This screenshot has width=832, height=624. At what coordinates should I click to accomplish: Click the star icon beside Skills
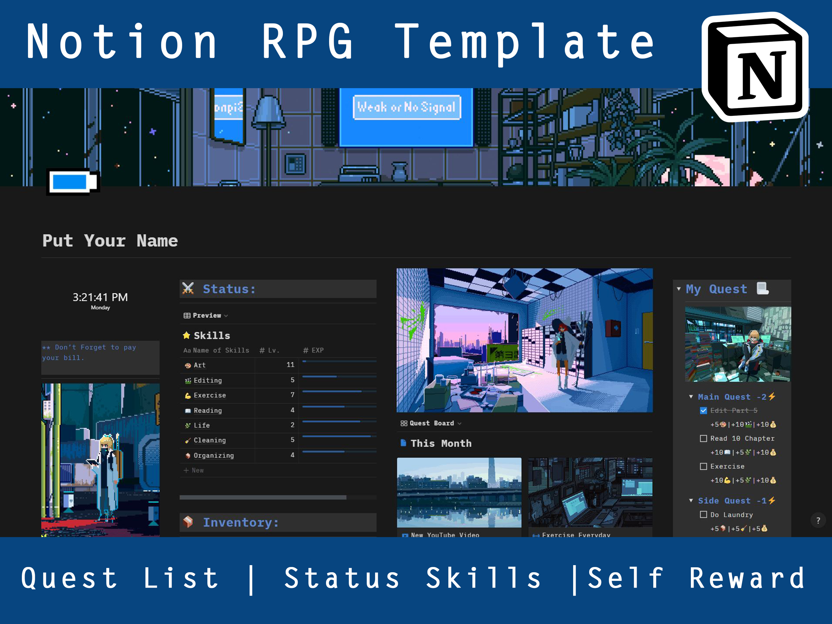tap(187, 335)
